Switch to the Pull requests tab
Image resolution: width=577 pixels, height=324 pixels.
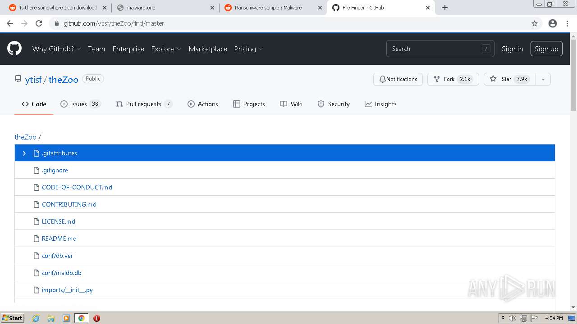[144, 104]
